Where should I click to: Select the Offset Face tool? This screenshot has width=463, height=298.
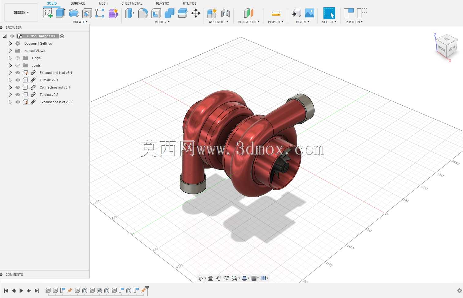pos(182,13)
